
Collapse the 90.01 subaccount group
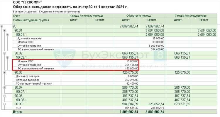(x=4, y=30)
